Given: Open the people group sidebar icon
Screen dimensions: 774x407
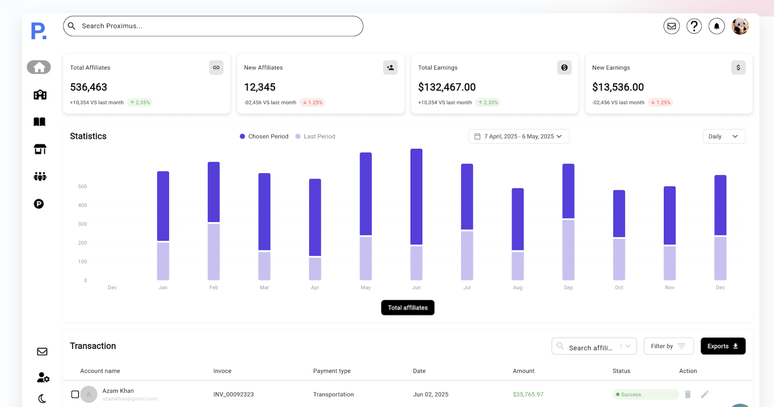Looking at the screenshot, I should pos(40,176).
